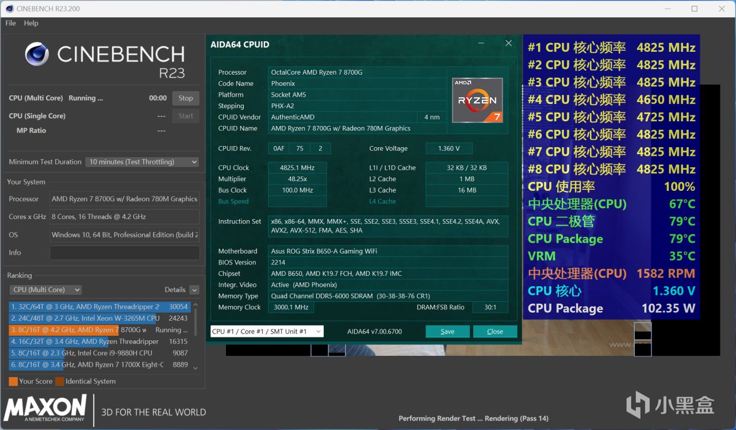Open the CPU #1 / Core #1 selector
Viewport: 736px width, 430px height.
click(x=267, y=332)
